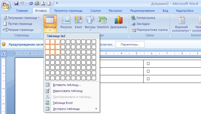Click the Print Preview icon
201x114 pixels.
[42, 4]
